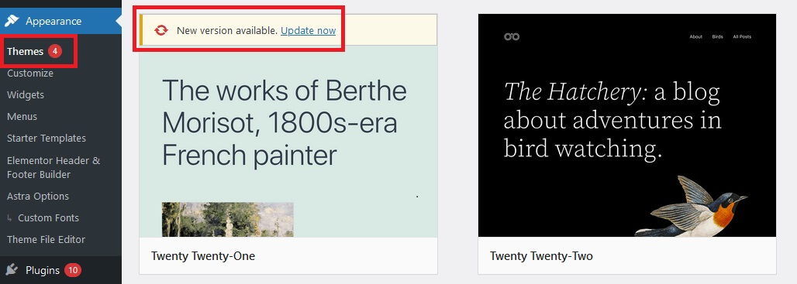
Task: Select Starter Templates in sidebar
Action: [x=47, y=138]
